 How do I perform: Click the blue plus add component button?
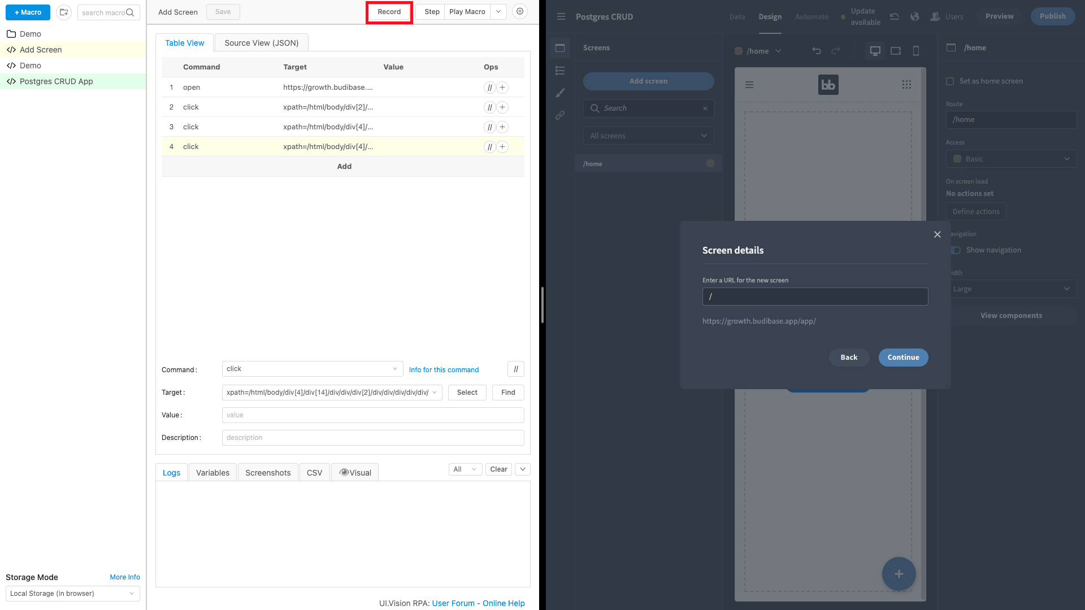tap(899, 574)
